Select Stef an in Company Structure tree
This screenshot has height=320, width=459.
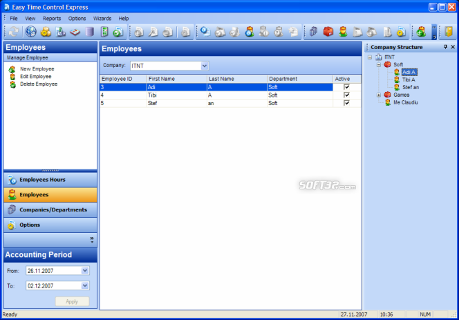pyautogui.click(x=411, y=87)
